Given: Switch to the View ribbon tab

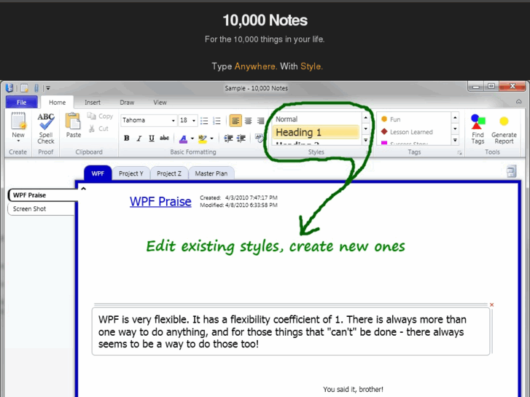Looking at the screenshot, I should coord(160,103).
